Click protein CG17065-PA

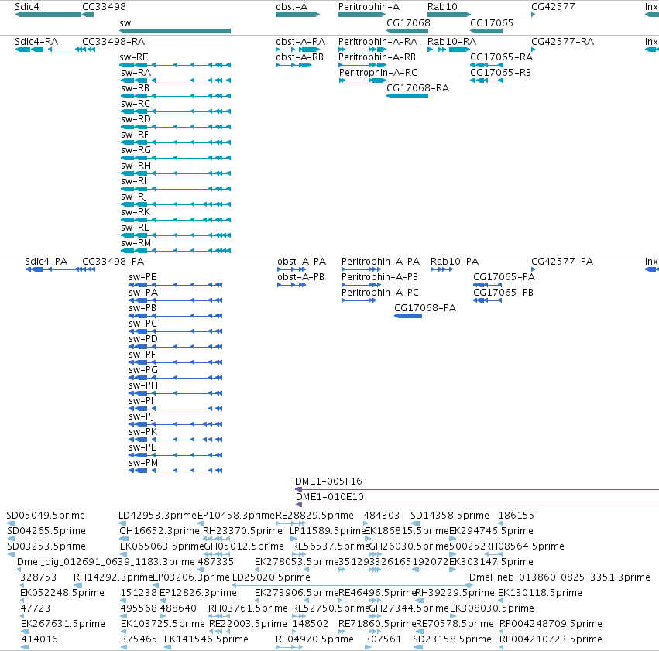click(488, 285)
